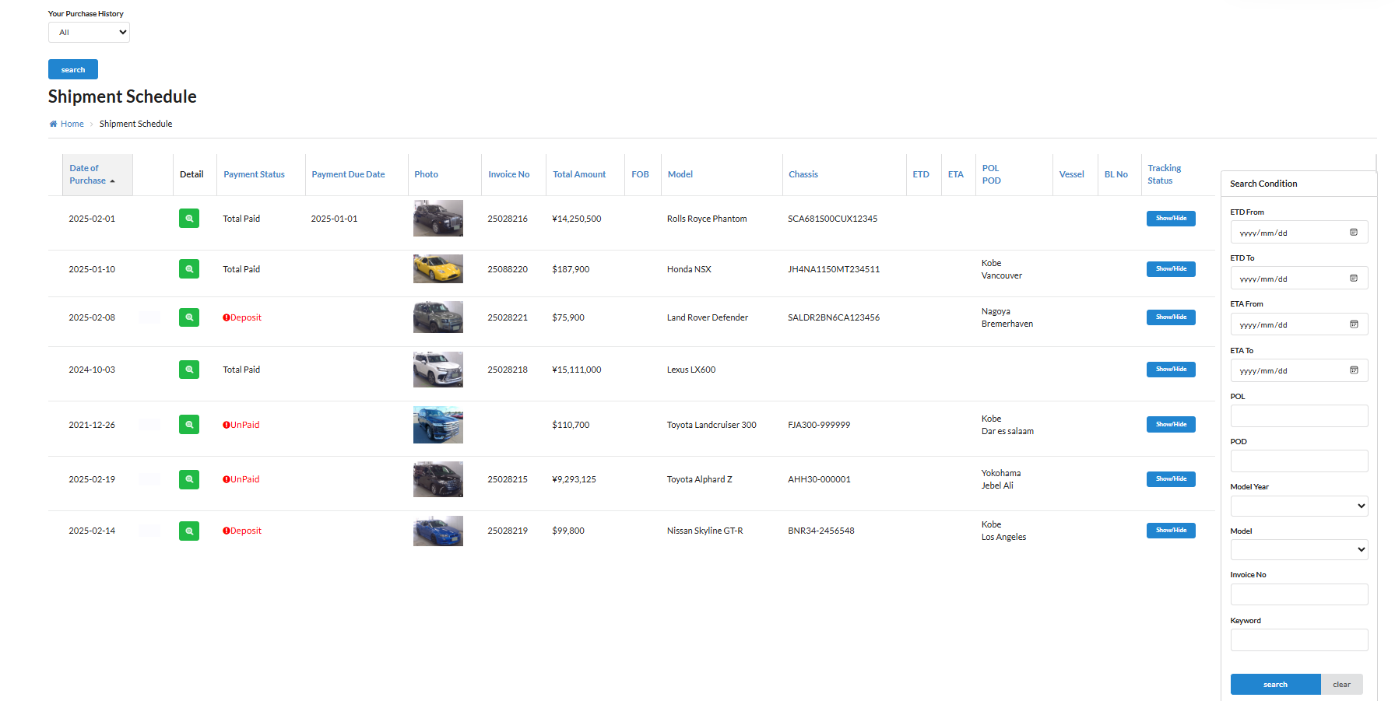Sort table by Chassis column header
The width and height of the screenshot is (1395, 701).
click(803, 174)
